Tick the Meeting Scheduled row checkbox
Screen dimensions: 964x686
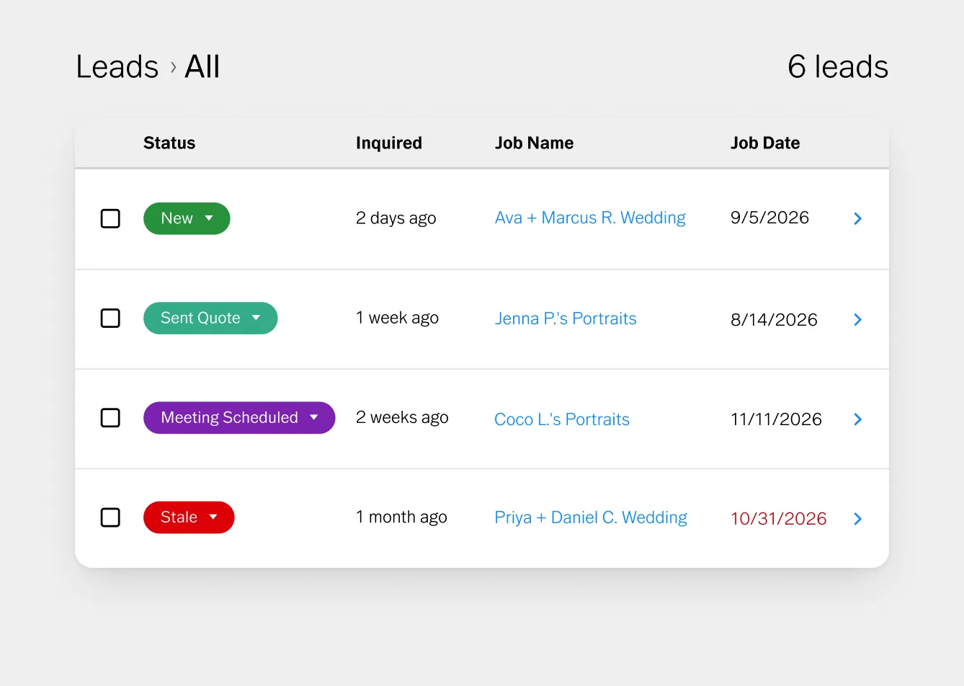point(110,417)
